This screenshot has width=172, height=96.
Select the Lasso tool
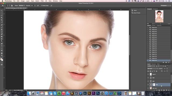pyautogui.click(x=2, y=15)
